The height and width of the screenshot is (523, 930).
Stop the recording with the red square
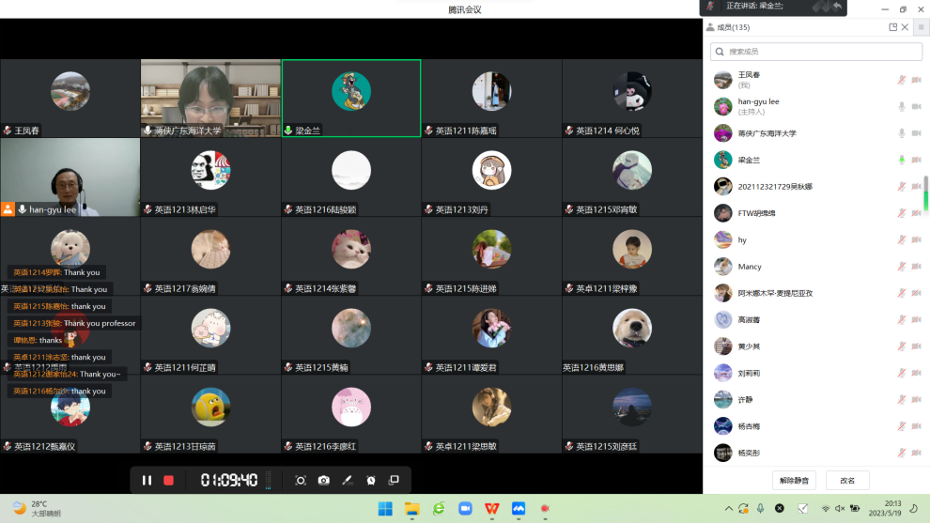[169, 480]
